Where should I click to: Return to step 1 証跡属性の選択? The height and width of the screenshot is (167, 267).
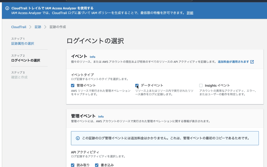point(23,44)
